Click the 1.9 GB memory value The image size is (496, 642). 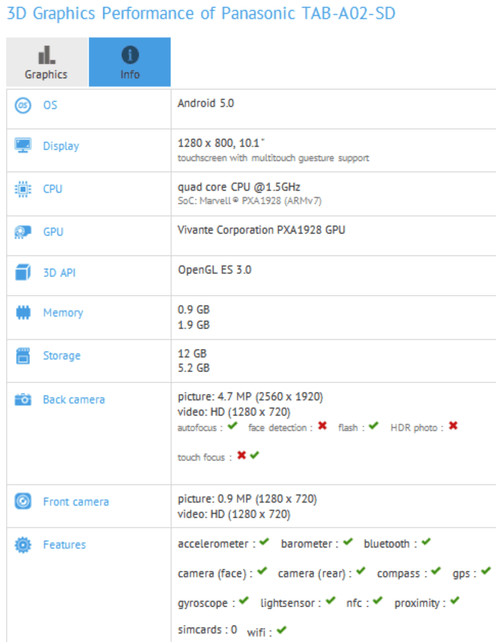(193, 324)
